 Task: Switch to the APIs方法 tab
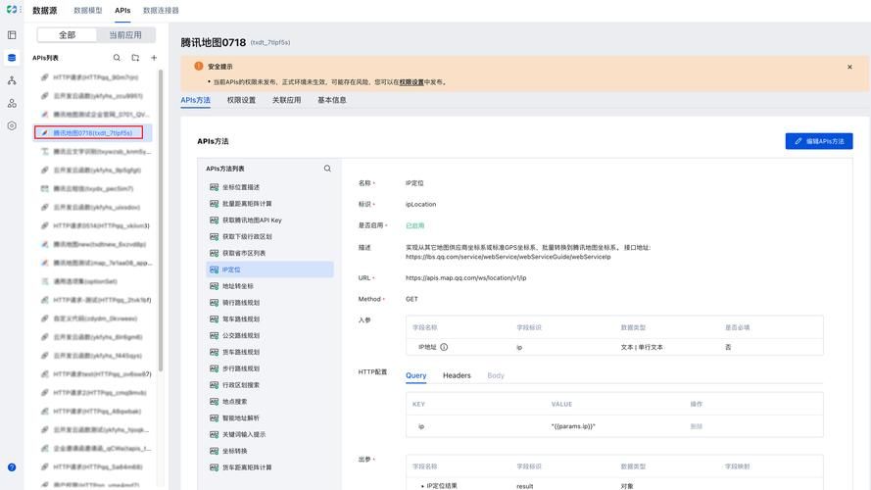point(196,100)
